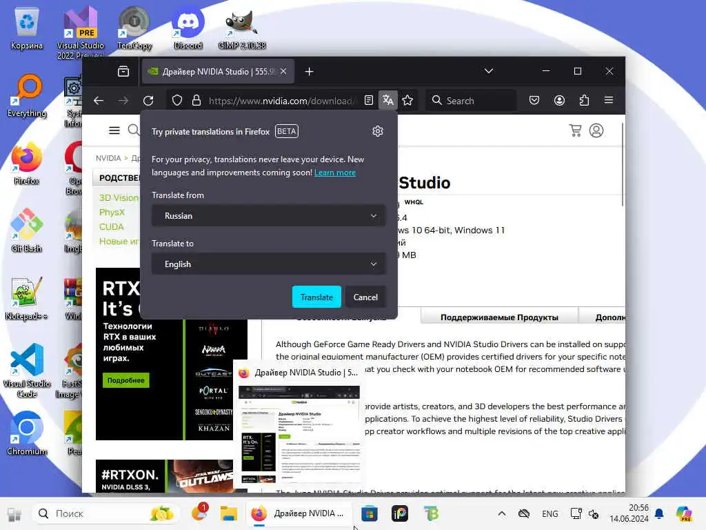This screenshot has height=530, width=706.
Task: Open the Learn more link
Action: click(x=335, y=173)
